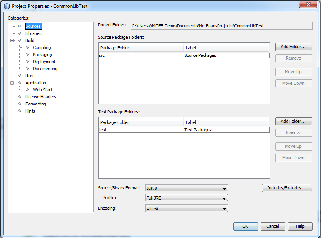Click the Formatting node bullet icon

click(x=20, y=104)
